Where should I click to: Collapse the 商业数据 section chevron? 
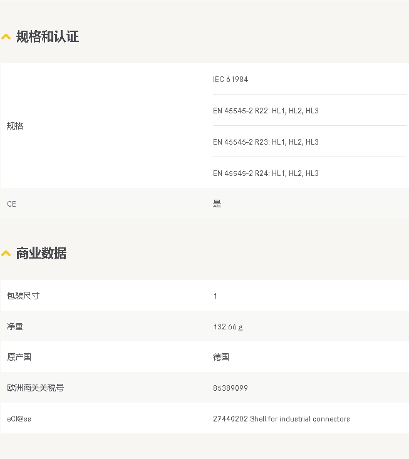(x=6, y=254)
